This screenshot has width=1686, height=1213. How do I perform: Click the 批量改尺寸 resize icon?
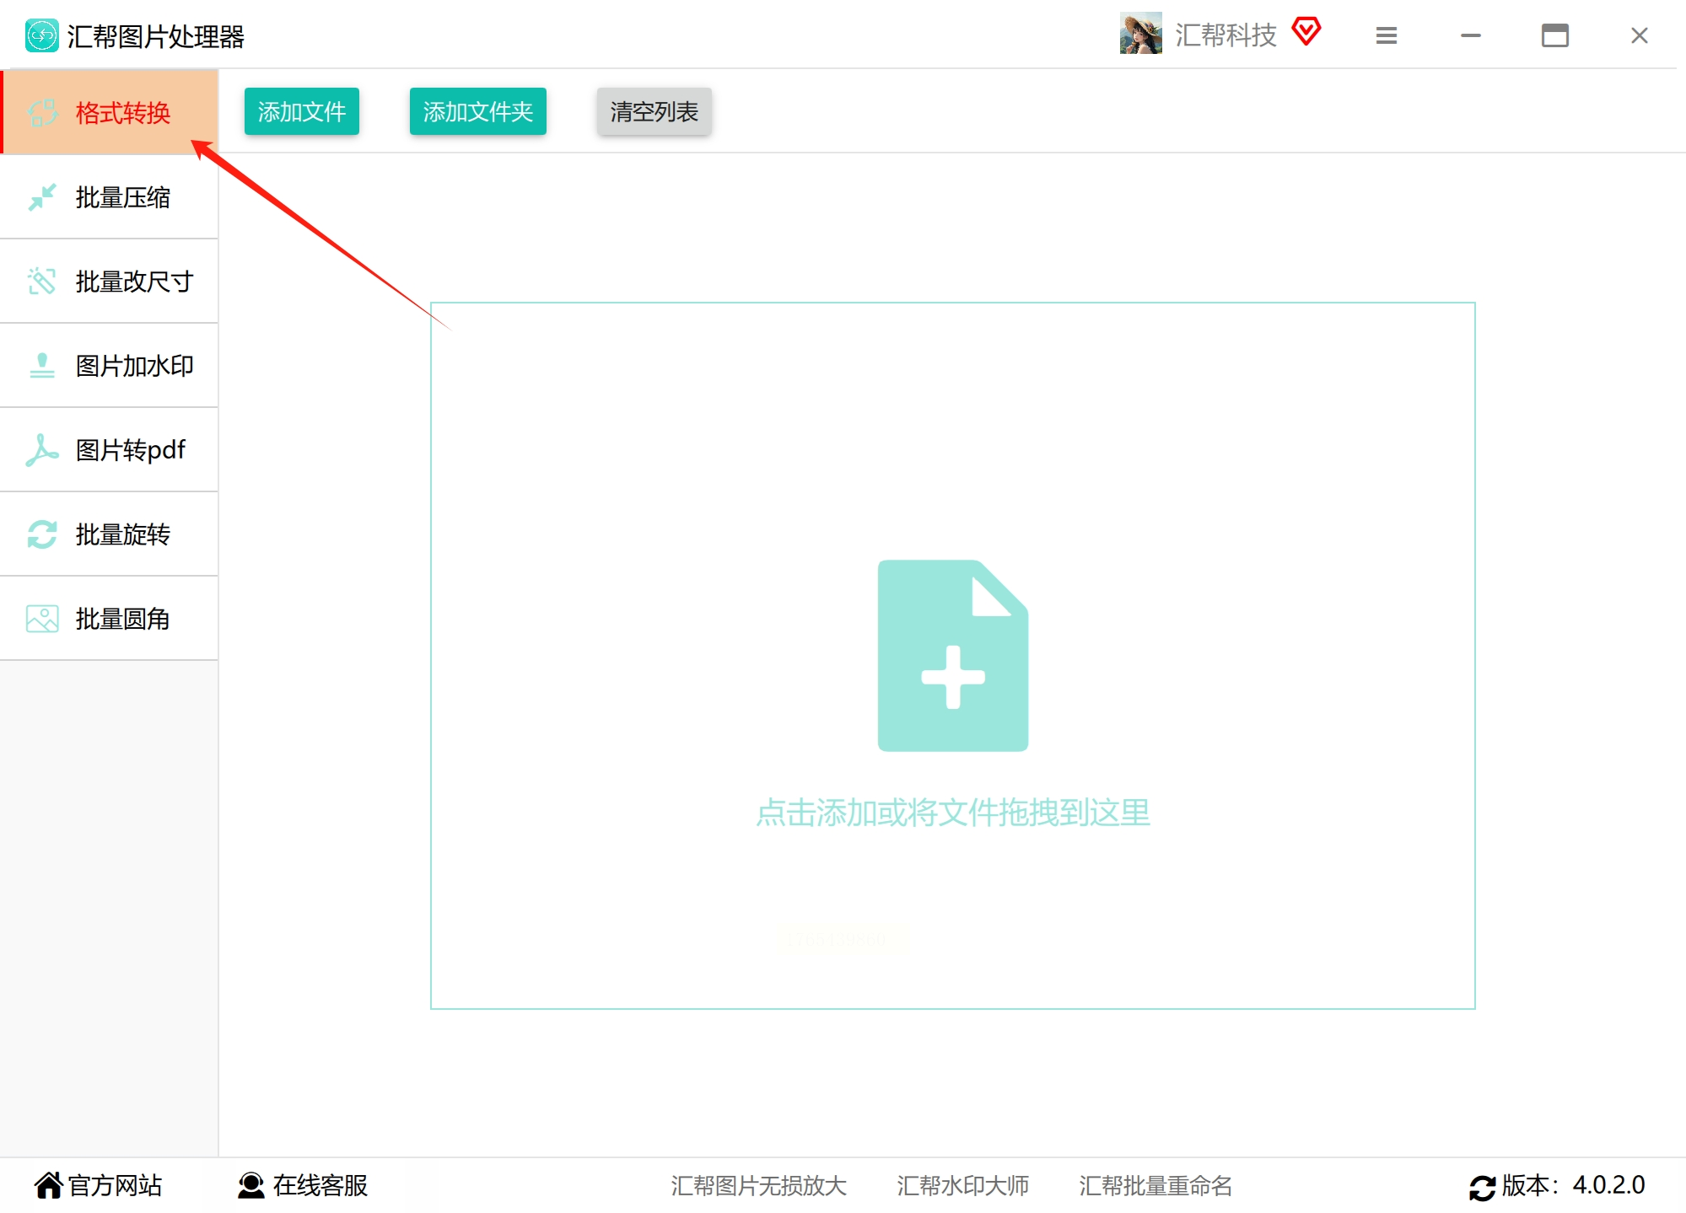coord(42,282)
